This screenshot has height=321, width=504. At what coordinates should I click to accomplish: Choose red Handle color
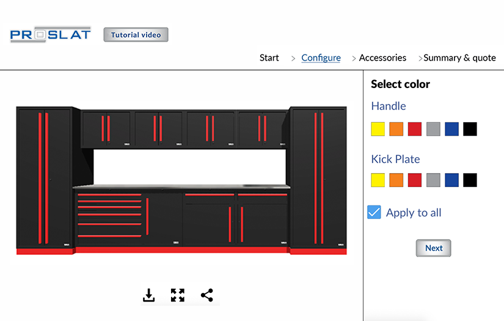click(415, 129)
